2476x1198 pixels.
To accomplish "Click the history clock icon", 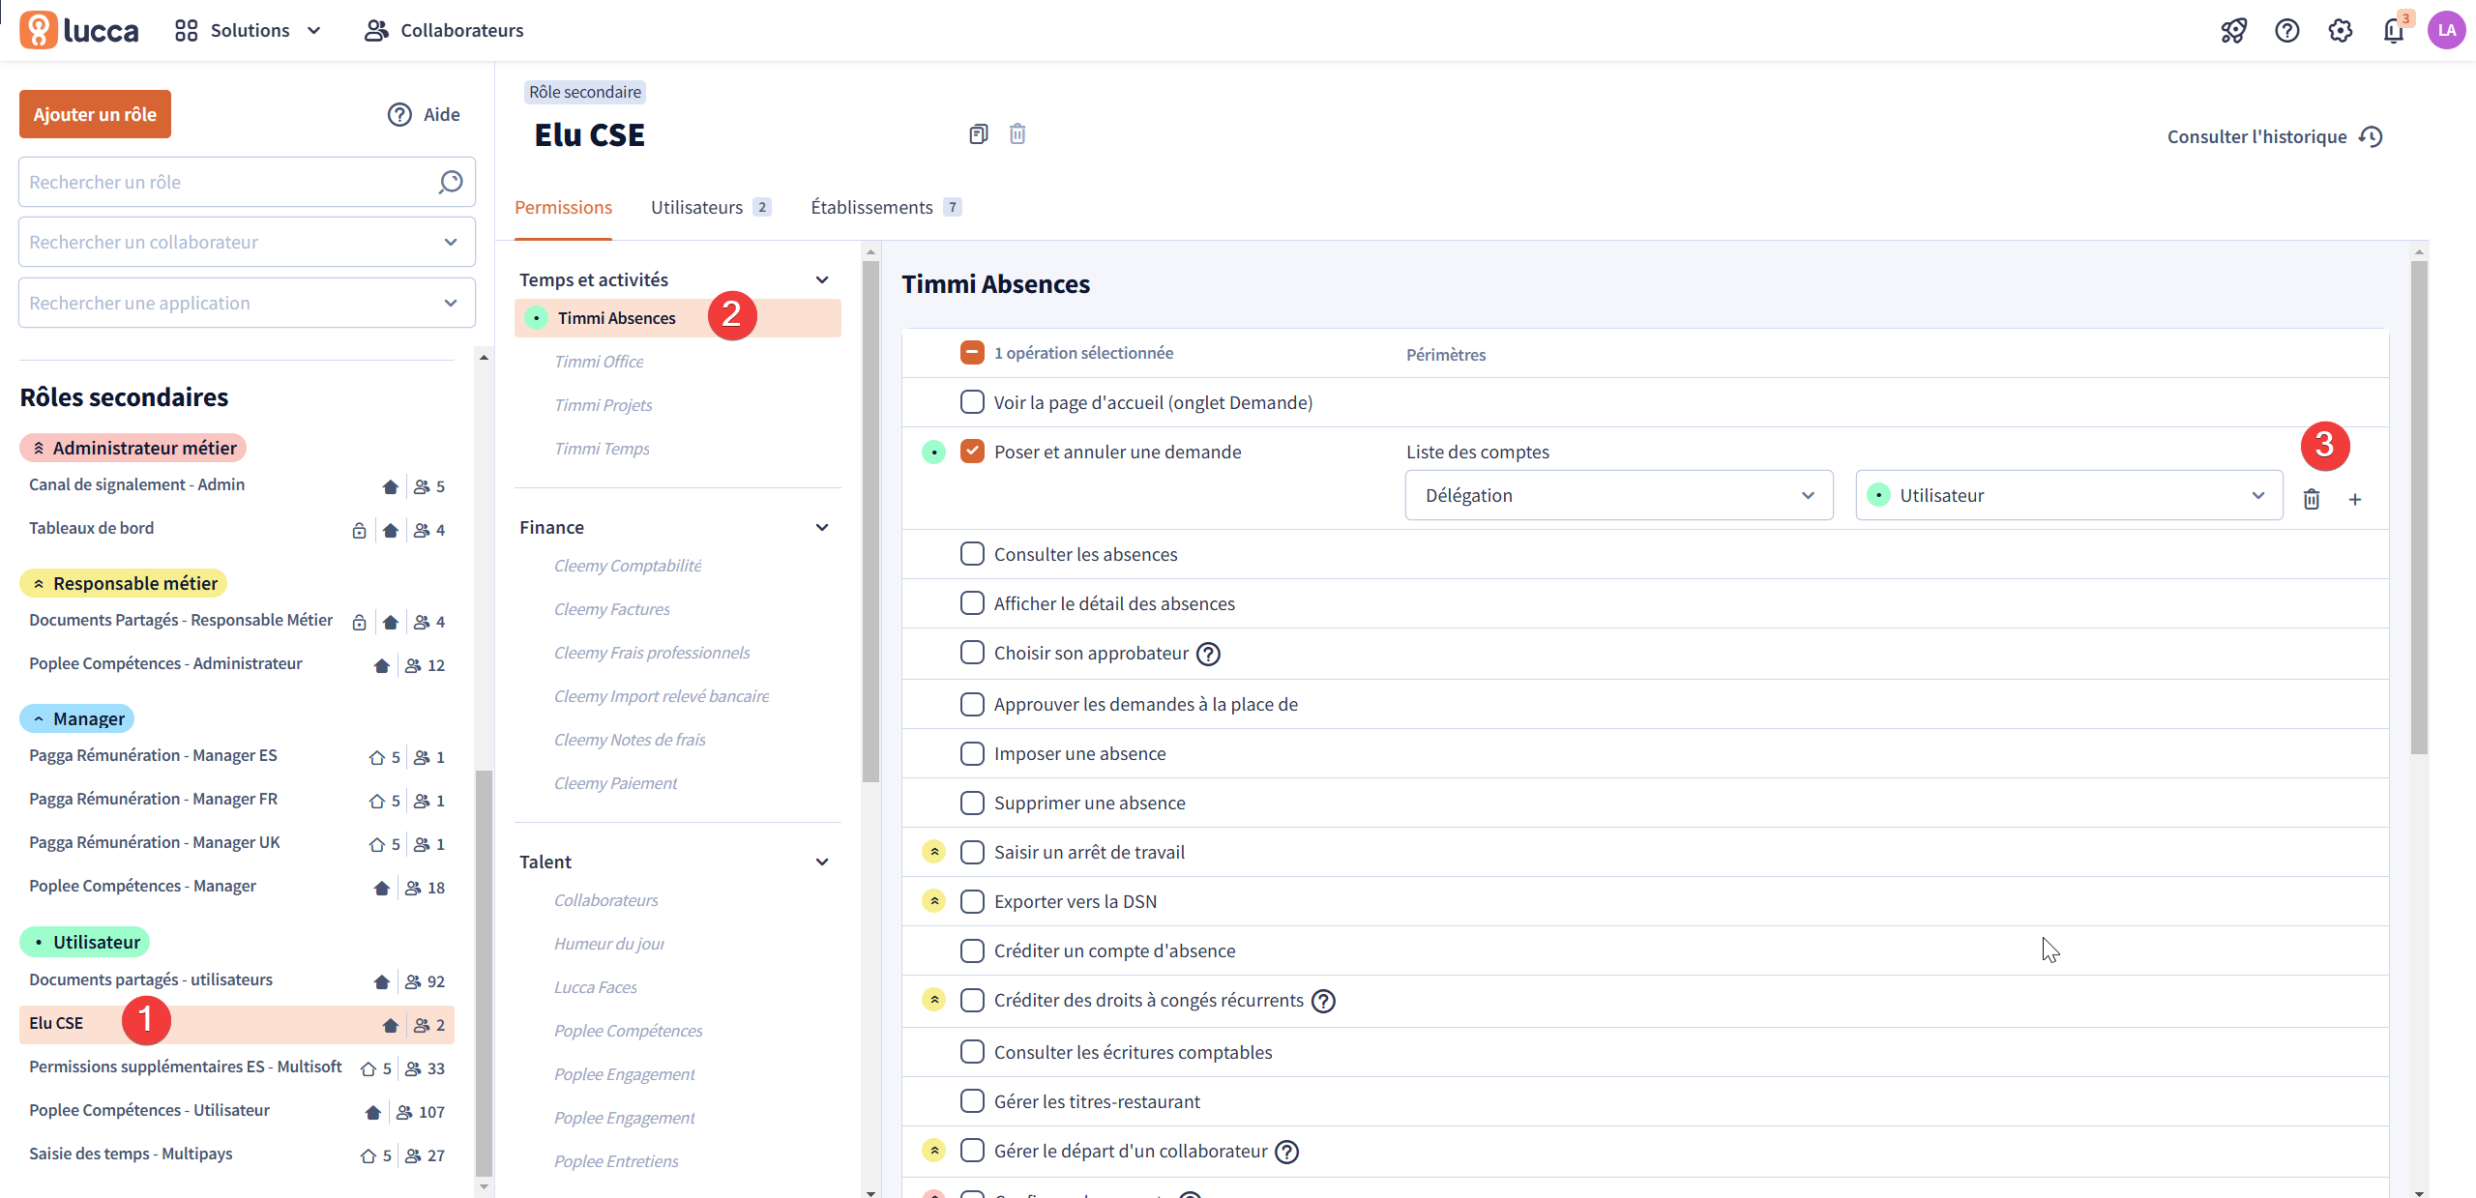I will tap(2371, 136).
